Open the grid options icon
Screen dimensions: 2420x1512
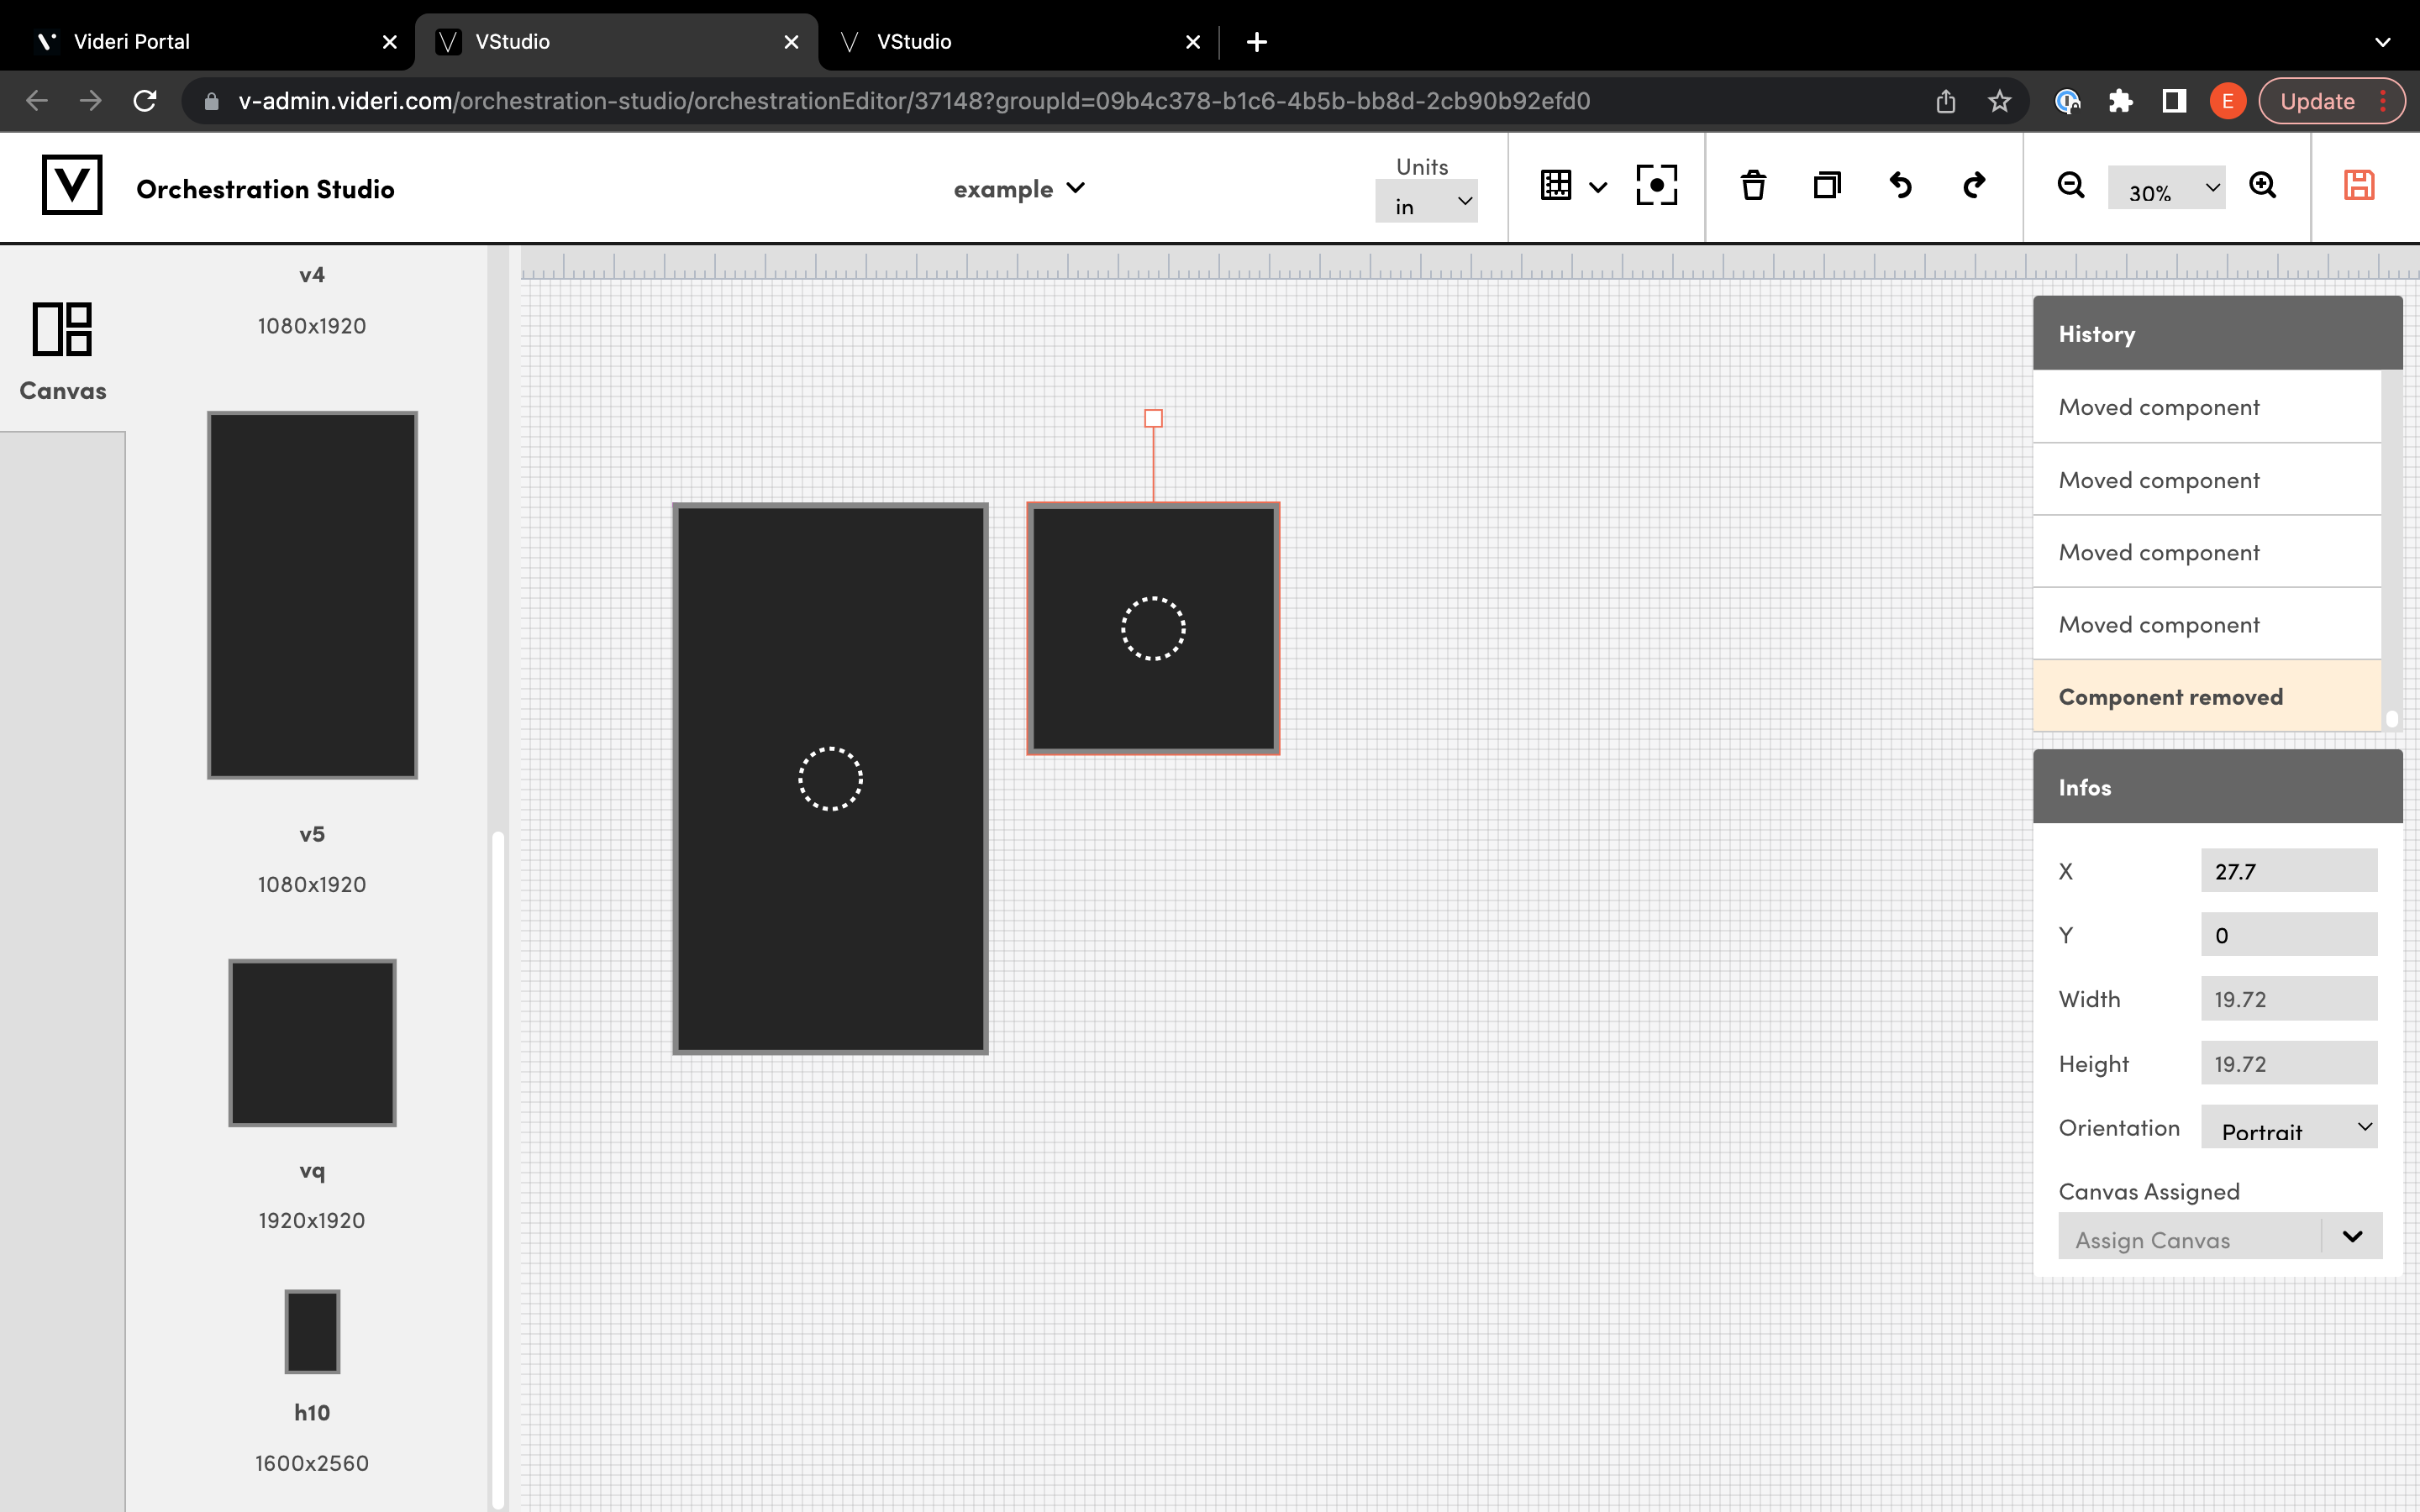pos(1556,185)
